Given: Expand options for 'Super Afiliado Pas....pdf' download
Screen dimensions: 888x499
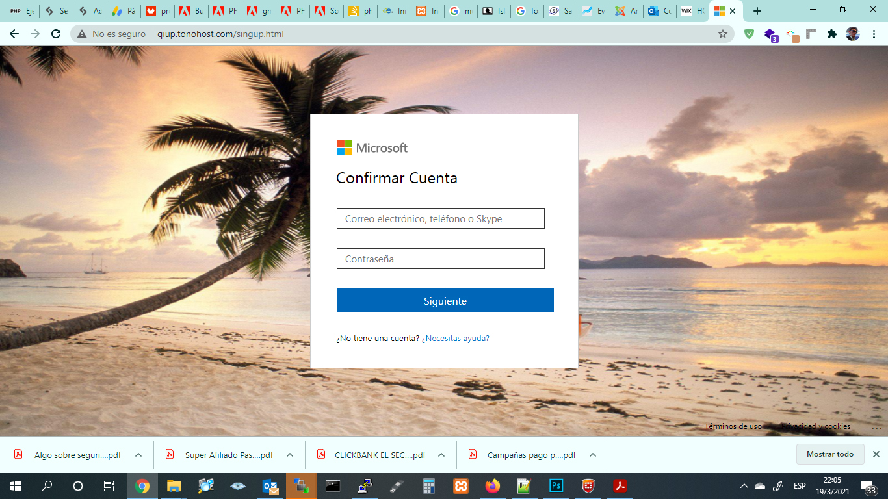Looking at the screenshot, I should pyautogui.click(x=290, y=455).
